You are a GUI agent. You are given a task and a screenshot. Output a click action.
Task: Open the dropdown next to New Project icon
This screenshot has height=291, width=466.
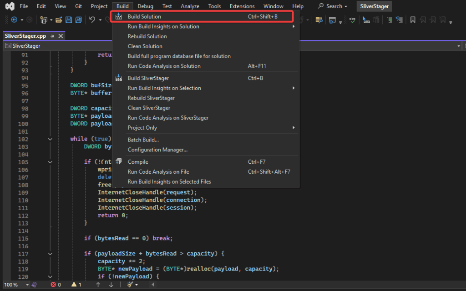51,20
